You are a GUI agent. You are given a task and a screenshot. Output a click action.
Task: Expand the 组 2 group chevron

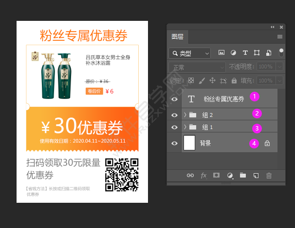(x=185, y=114)
